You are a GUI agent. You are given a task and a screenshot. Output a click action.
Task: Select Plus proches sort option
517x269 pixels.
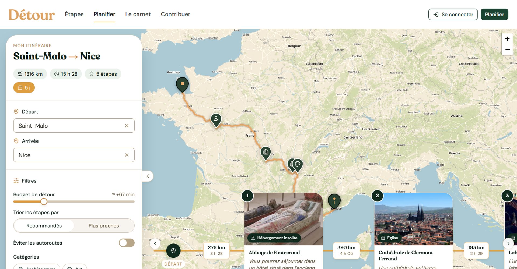point(104,226)
